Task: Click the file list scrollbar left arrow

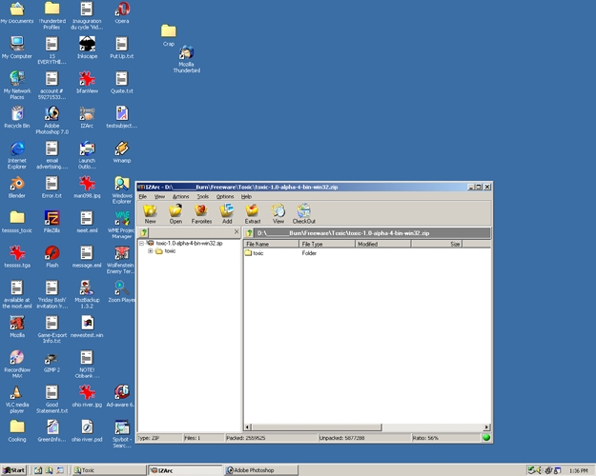Action: click(247, 427)
